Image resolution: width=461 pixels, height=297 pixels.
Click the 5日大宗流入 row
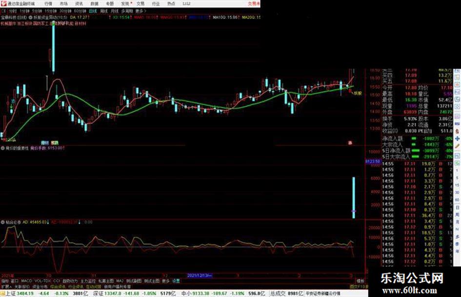click(418, 157)
